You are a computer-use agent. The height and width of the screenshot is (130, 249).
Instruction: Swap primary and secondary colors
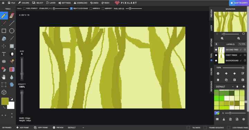[x=4, y=108]
